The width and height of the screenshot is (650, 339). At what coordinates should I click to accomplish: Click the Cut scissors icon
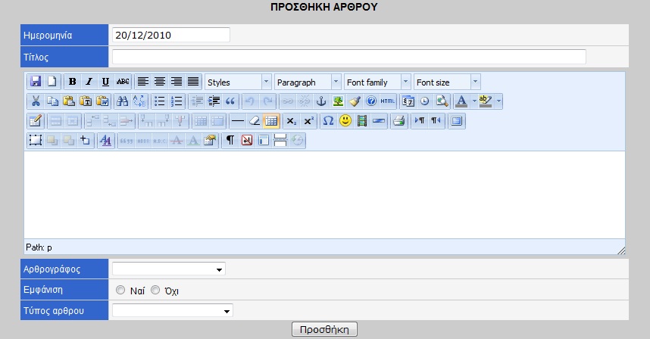[36, 101]
